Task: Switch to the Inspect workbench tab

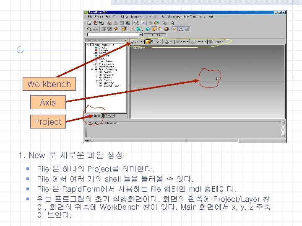Action: pos(216,41)
